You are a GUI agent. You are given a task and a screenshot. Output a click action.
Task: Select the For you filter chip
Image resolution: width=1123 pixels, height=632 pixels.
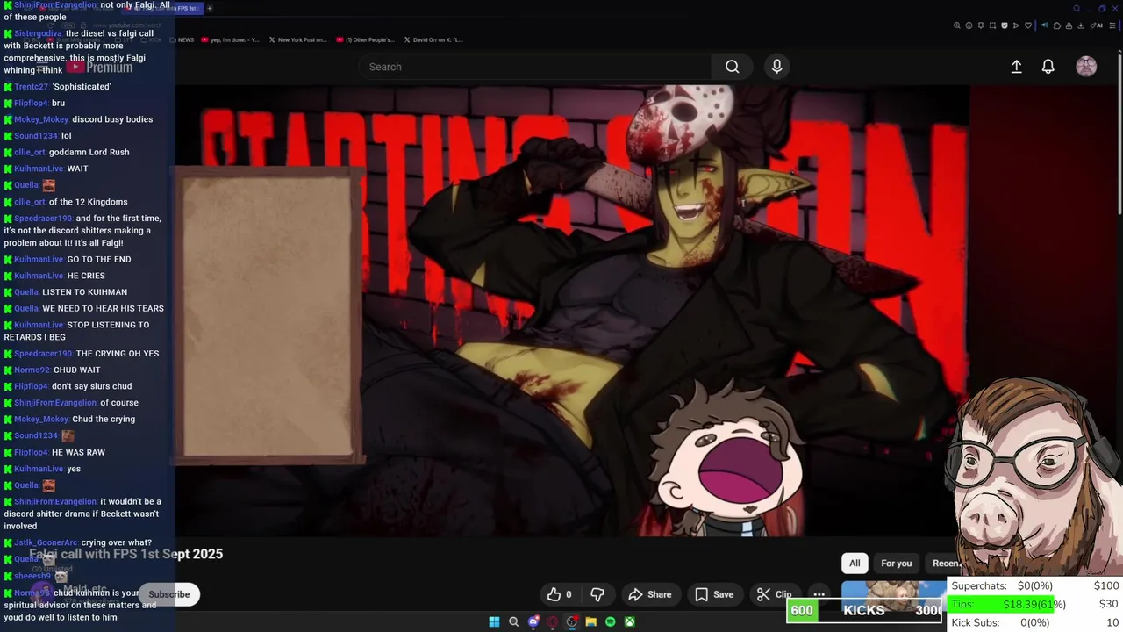896,564
